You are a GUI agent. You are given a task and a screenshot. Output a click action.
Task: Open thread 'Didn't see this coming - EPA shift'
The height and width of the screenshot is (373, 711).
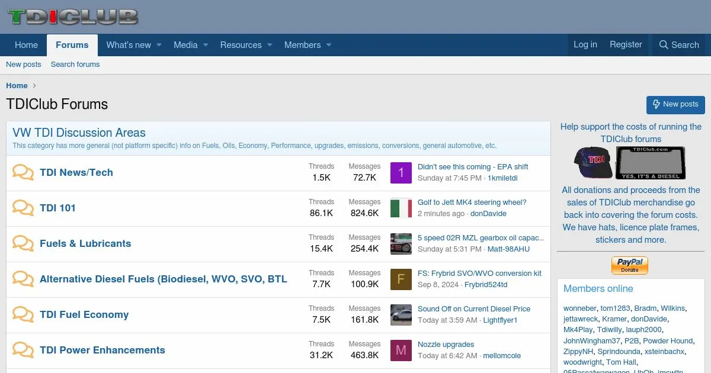473,167
